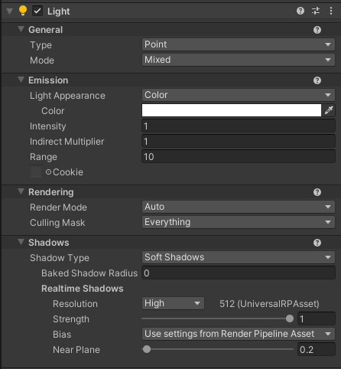Open help for the Shadows section
Screen dimensions: 341x369
tap(317, 243)
